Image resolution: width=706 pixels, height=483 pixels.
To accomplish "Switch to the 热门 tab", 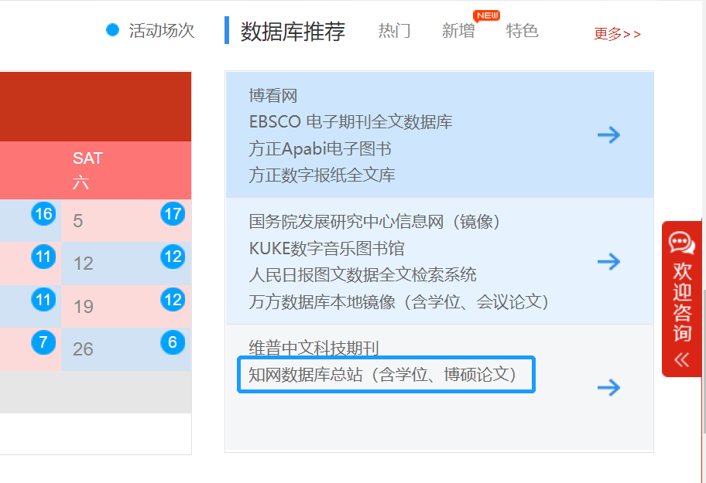I will 395,31.
